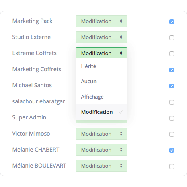
Task: Enable the Super Admin checkbox
Action: (172, 118)
